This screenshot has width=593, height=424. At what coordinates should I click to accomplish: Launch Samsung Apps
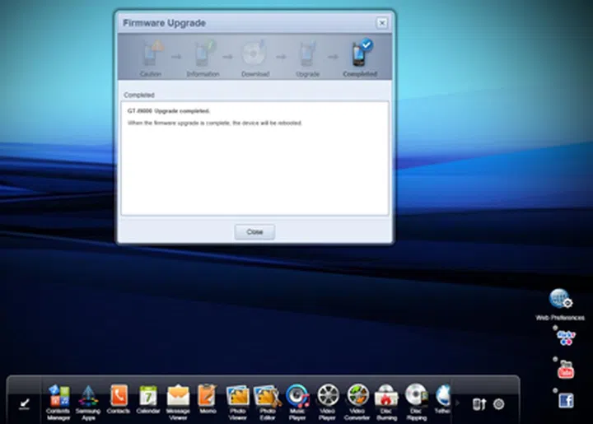point(88,396)
